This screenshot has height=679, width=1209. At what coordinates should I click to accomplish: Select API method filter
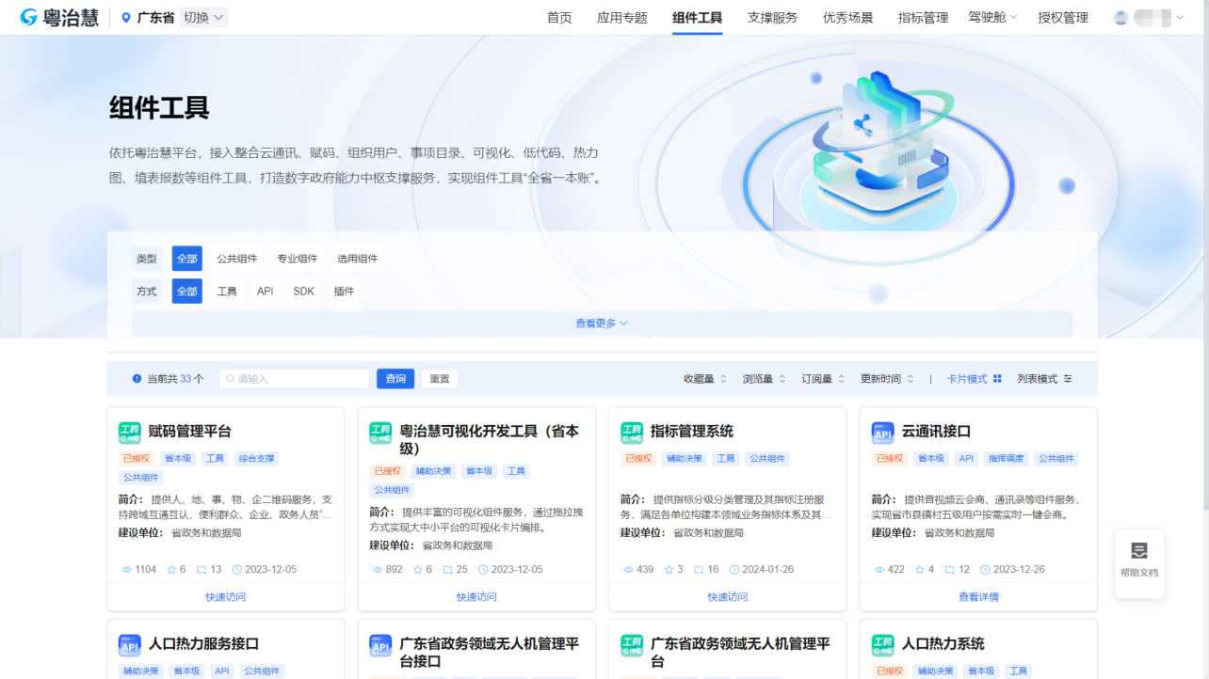(x=266, y=292)
